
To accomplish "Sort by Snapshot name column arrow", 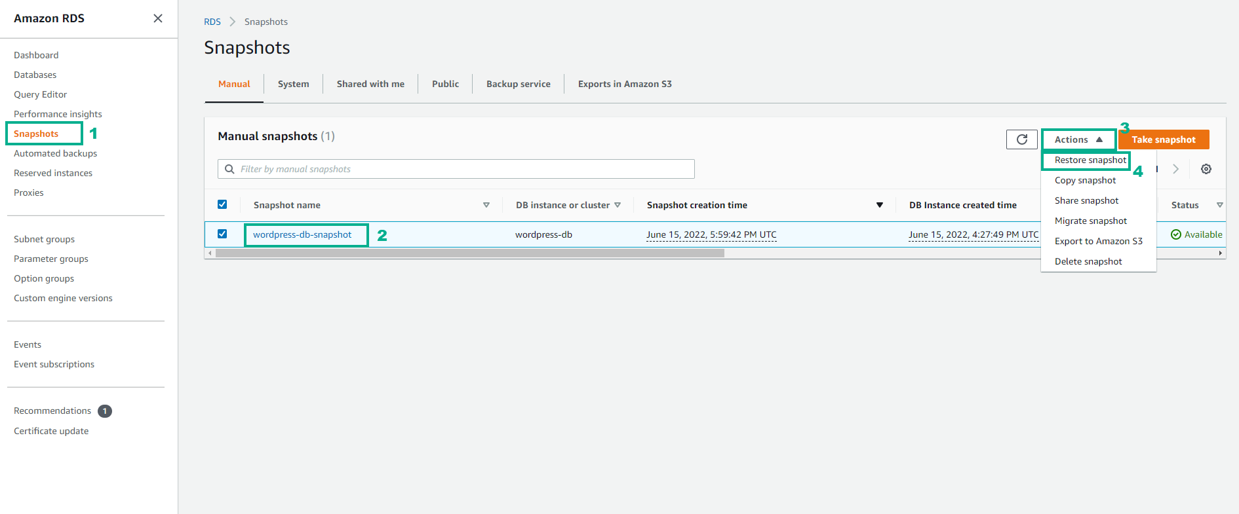I will [x=486, y=205].
